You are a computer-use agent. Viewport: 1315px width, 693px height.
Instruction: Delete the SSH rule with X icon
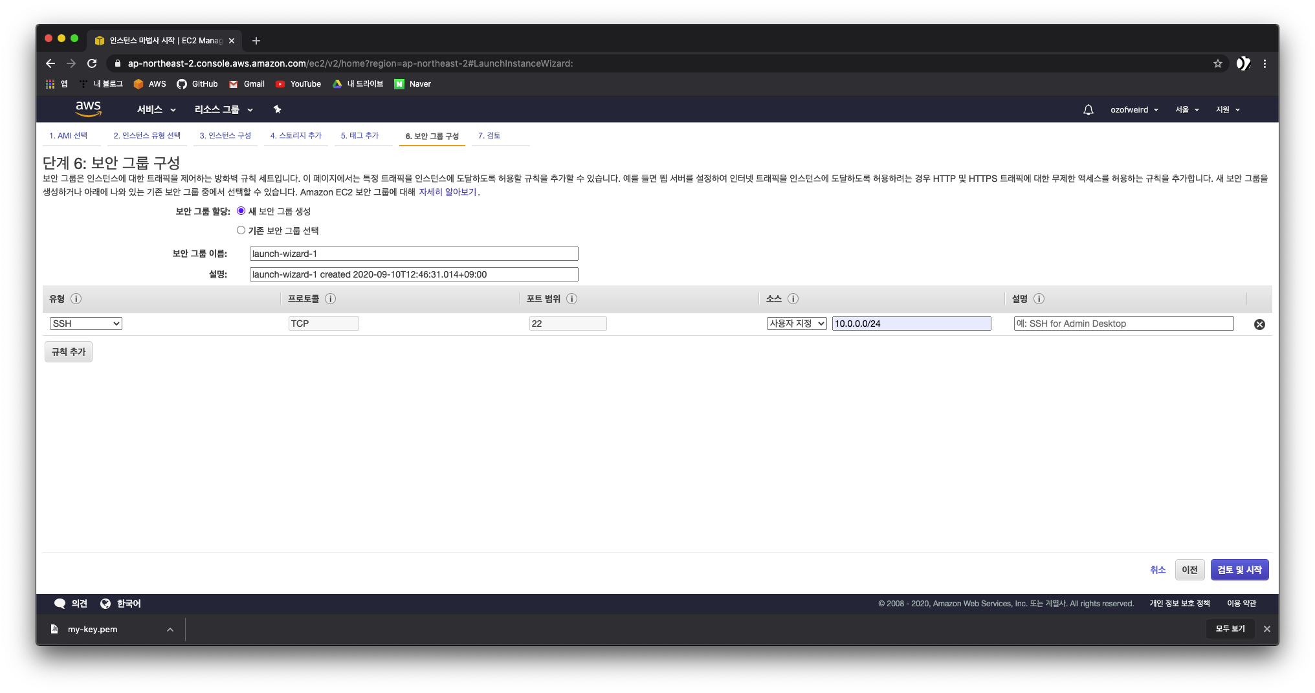1259,324
